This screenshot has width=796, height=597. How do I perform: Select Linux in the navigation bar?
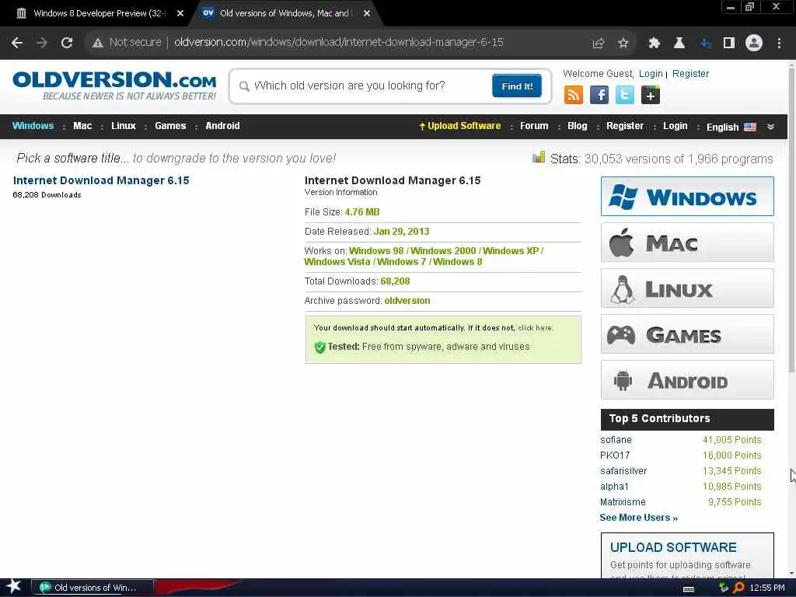pyautogui.click(x=124, y=126)
